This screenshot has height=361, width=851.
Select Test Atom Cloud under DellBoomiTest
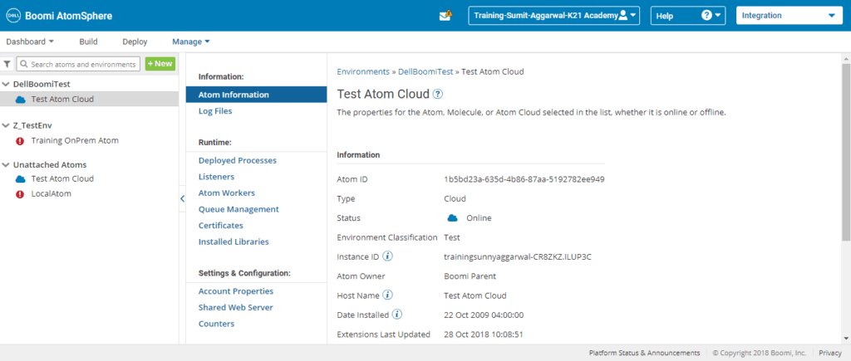62,100
